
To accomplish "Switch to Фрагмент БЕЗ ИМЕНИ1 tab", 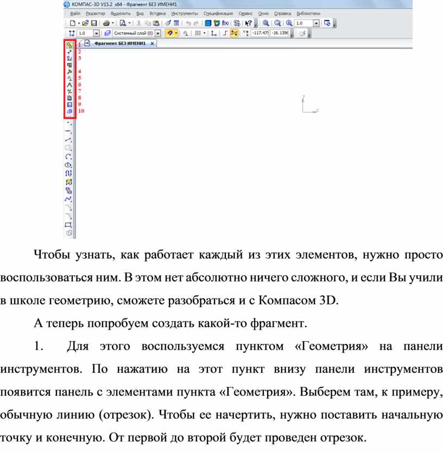I will point(119,43).
